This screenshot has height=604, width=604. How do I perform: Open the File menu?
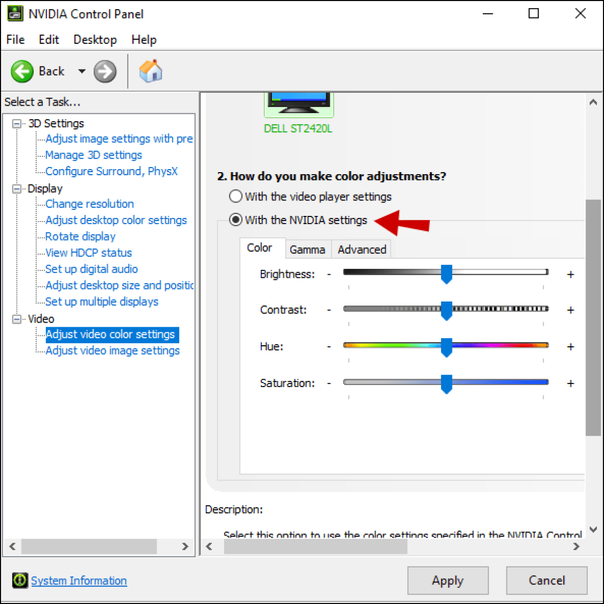pos(15,39)
